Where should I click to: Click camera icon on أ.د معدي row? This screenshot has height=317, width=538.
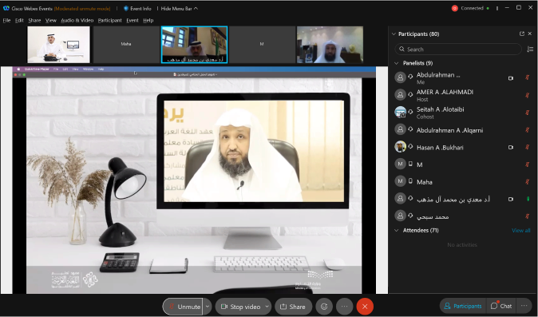coord(511,199)
